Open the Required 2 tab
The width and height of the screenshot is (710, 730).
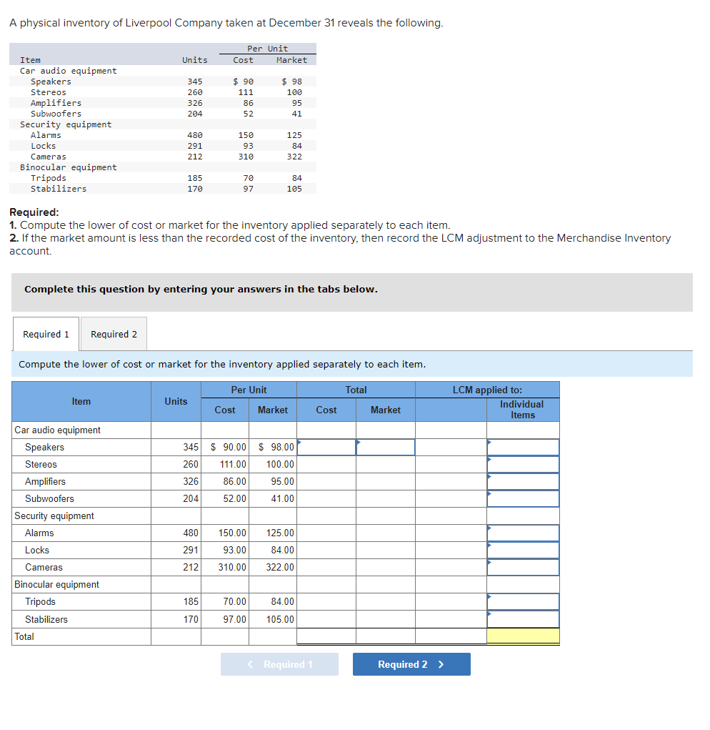pos(114,334)
